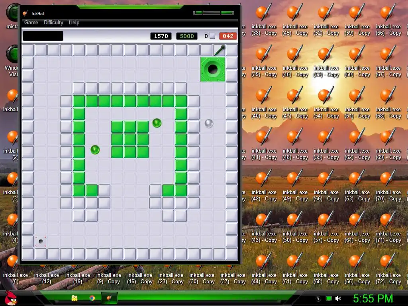Open inkball.exe (16) - Copy desktop icon
The width and height of the screenshot is (408, 306).
pyautogui.click(x=140, y=276)
